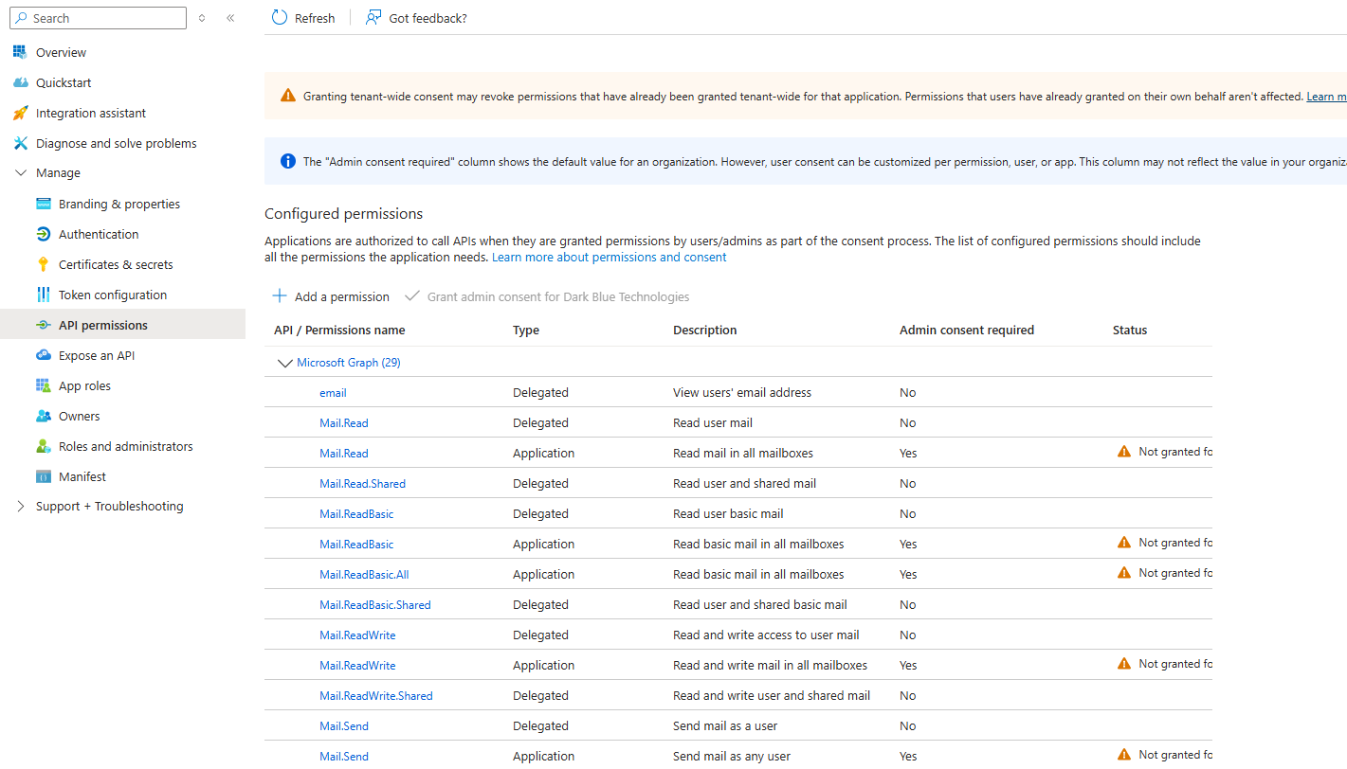Click the plus icon for Add a permission
The height and width of the screenshot is (769, 1347).
pos(280,296)
